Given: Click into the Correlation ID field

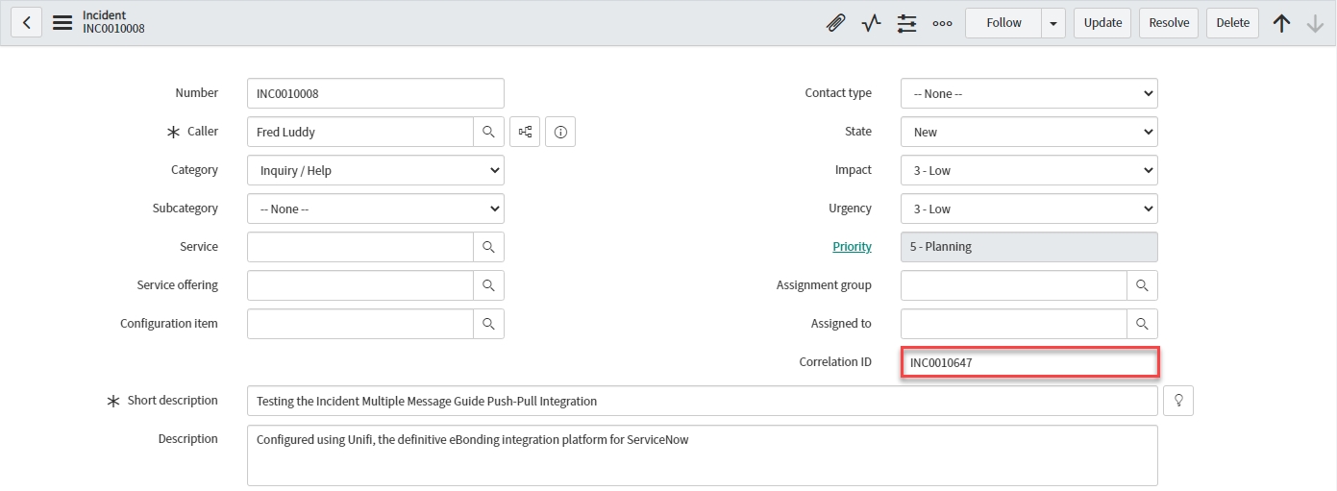Looking at the screenshot, I should pyautogui.click(x=1028, y=362).
